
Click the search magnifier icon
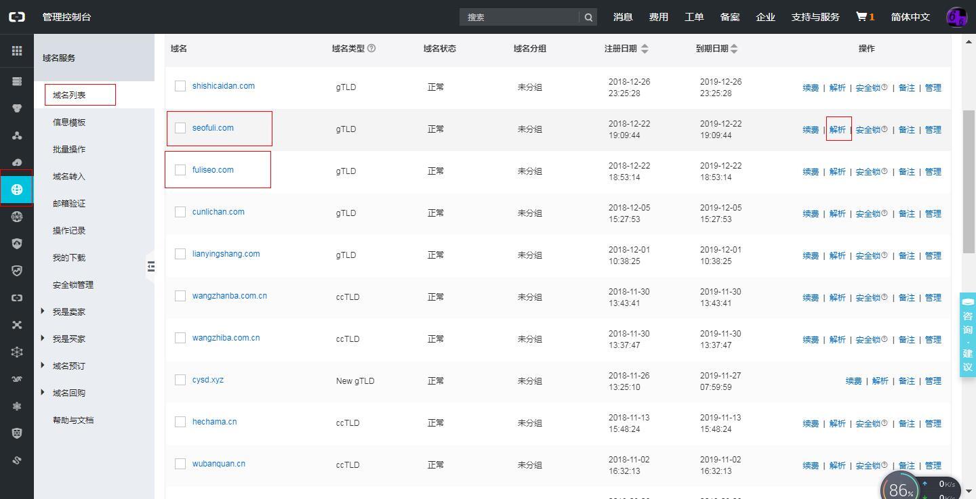588,17
